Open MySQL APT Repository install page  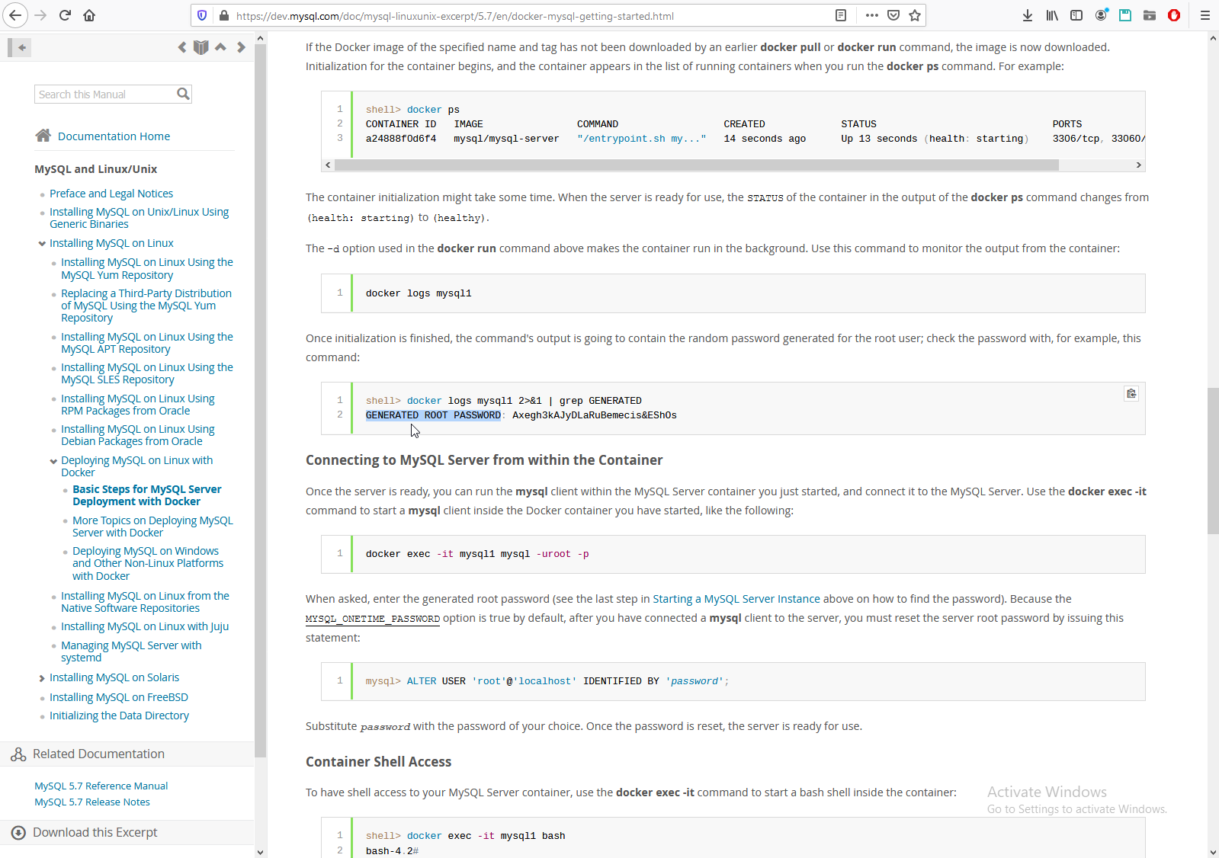point(147,343)
